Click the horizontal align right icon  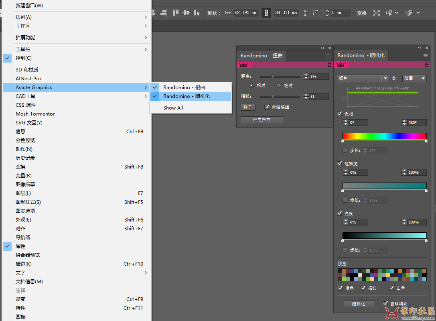164,13
